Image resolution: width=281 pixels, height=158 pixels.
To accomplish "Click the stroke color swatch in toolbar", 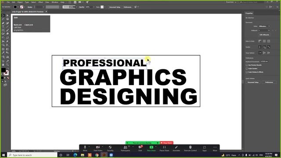I will click(x=7, y=73).
